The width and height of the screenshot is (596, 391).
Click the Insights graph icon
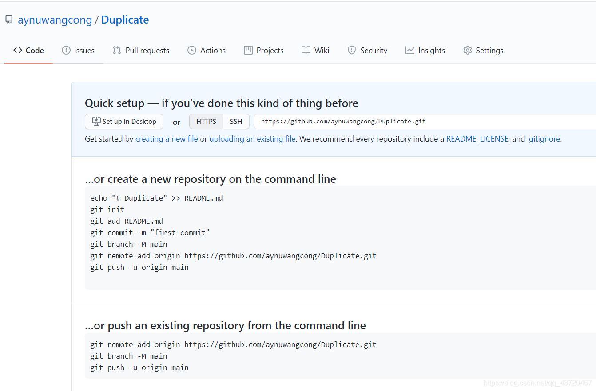tap(410, 50)
